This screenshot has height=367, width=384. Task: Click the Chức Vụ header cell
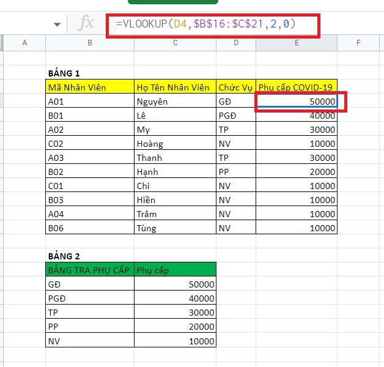click(236, 86)
